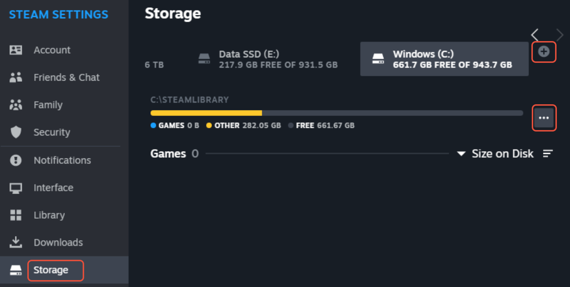
Task: Toggle sort order with lines icon
Action: coord(548,154)
